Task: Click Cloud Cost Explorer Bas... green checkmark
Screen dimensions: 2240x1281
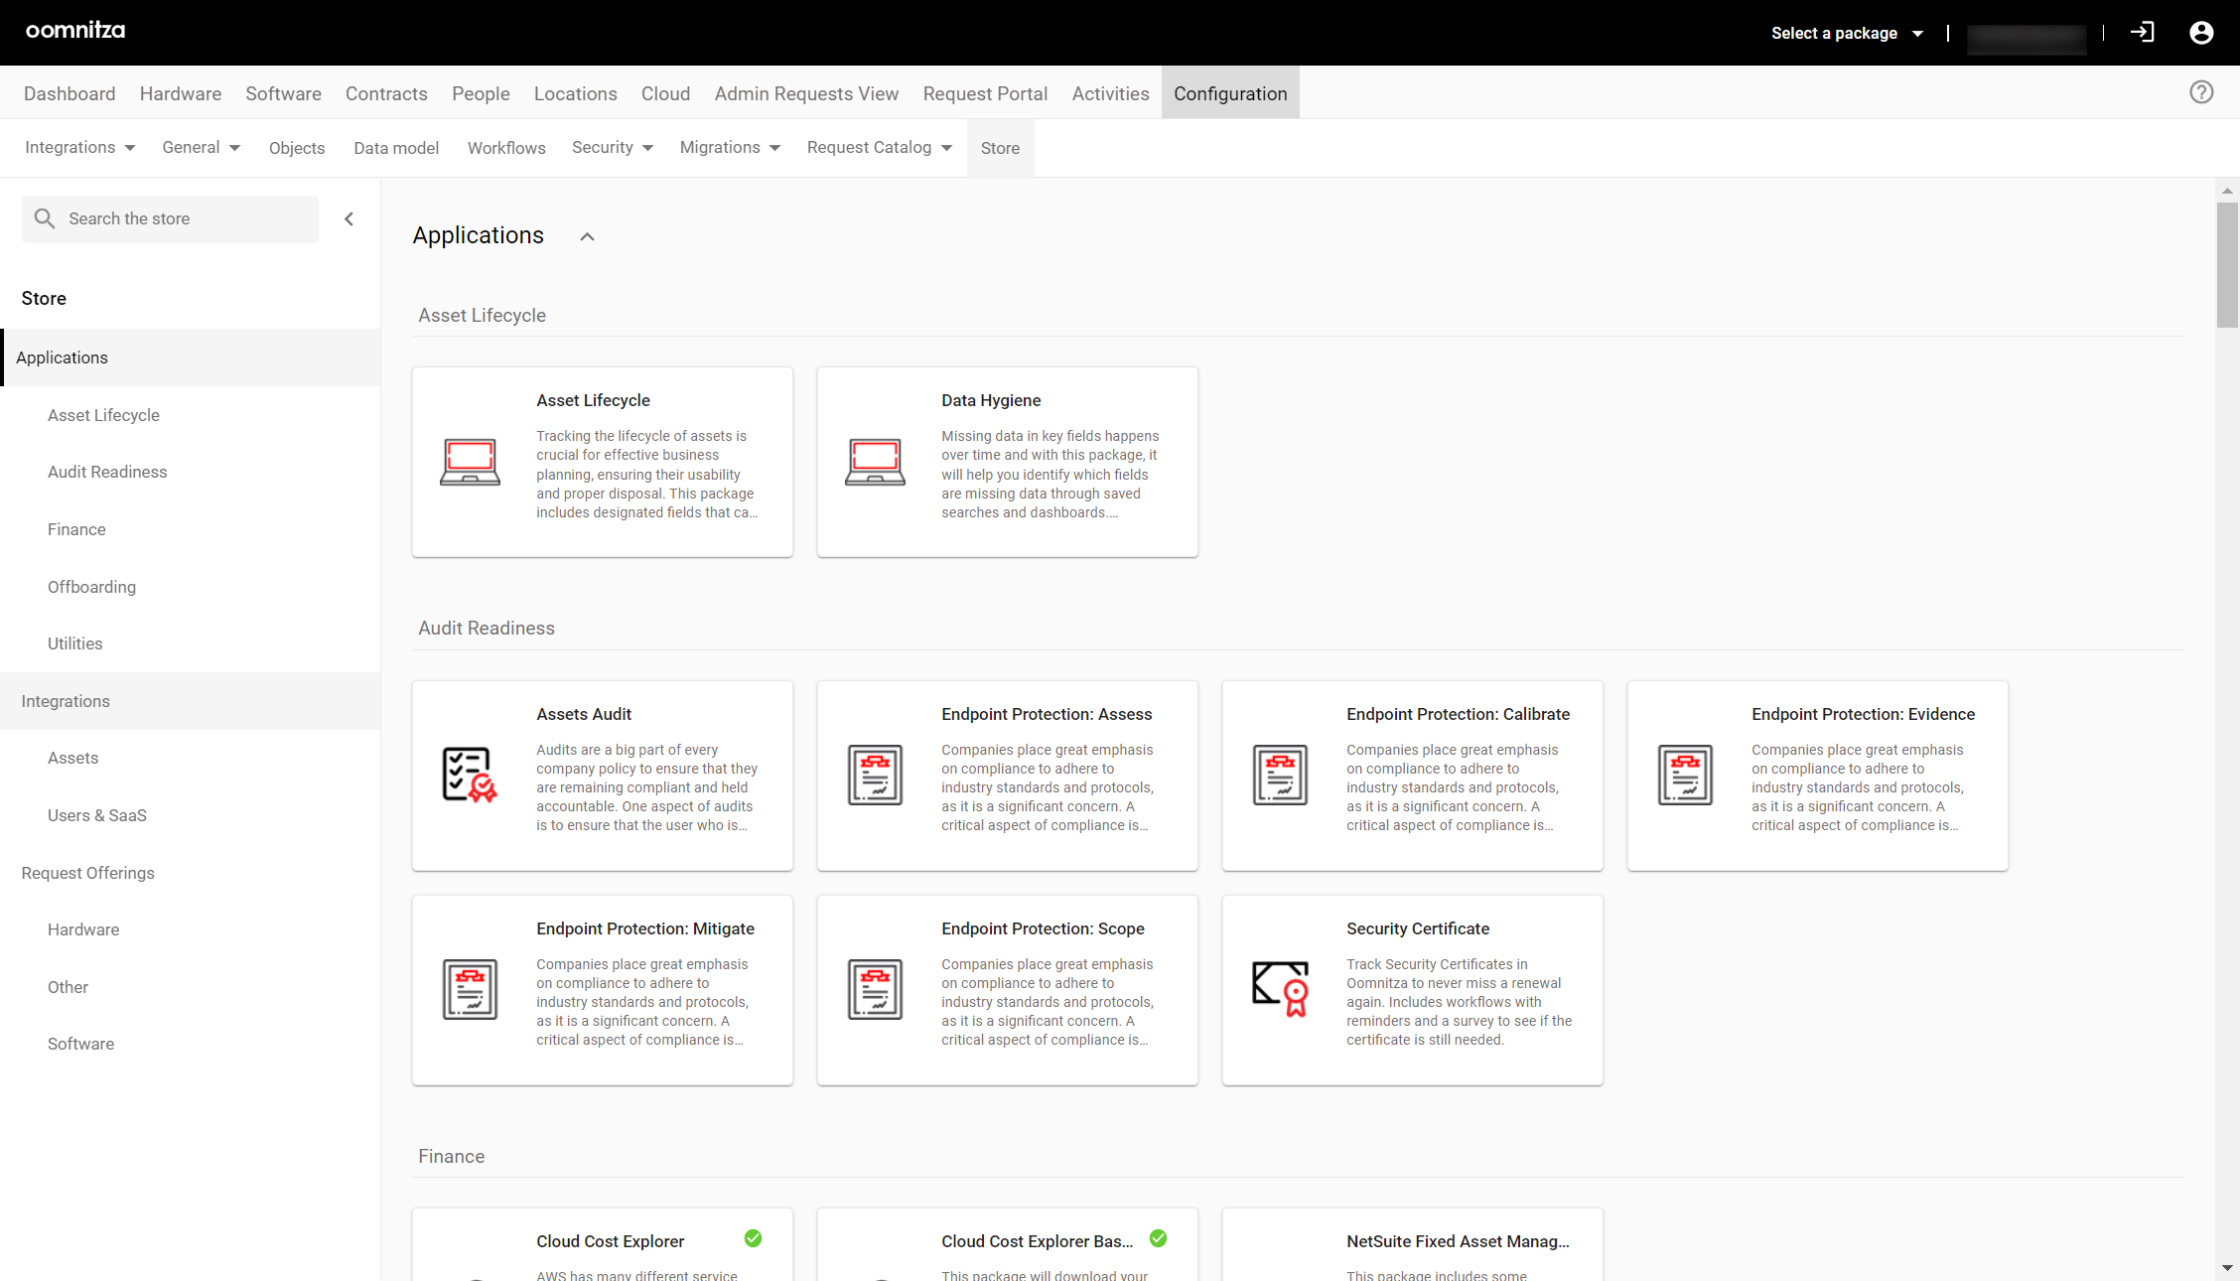Action: pos(1158,1238)
